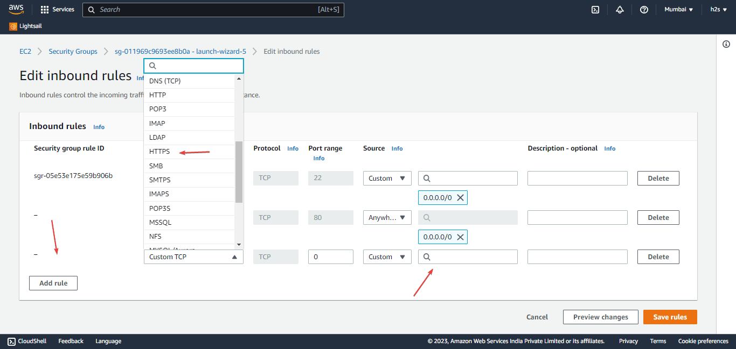Cancel editing inbound rules

tap(537, 317)
